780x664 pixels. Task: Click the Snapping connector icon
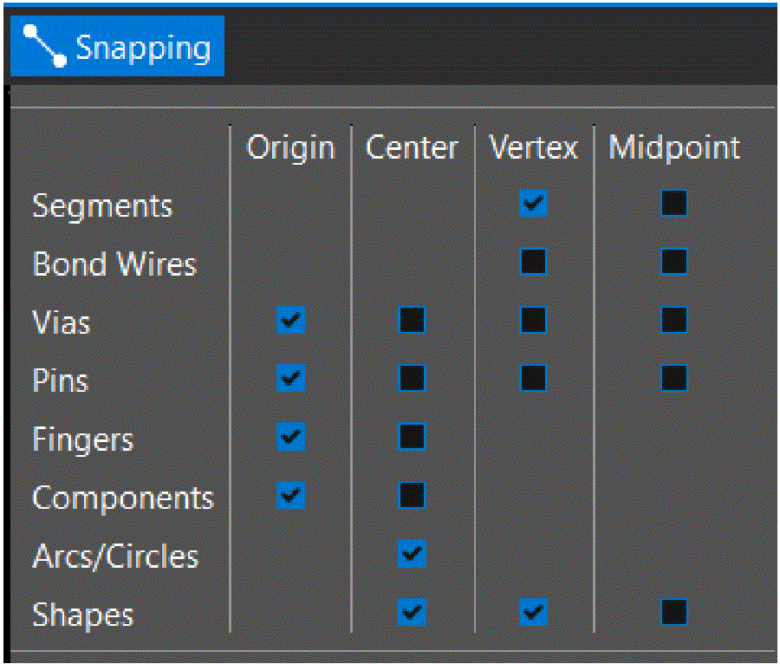click(44, 46)
